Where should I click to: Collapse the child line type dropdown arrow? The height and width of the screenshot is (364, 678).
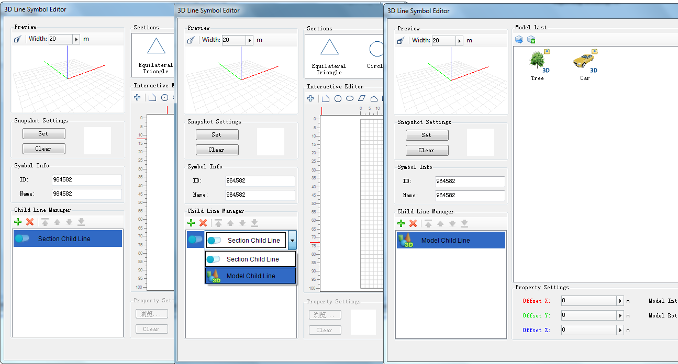click(x=292, y=241)
